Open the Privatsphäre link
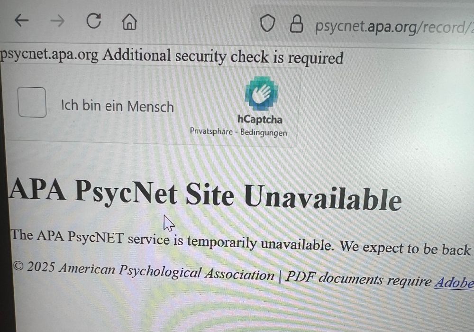 [211, 131]
